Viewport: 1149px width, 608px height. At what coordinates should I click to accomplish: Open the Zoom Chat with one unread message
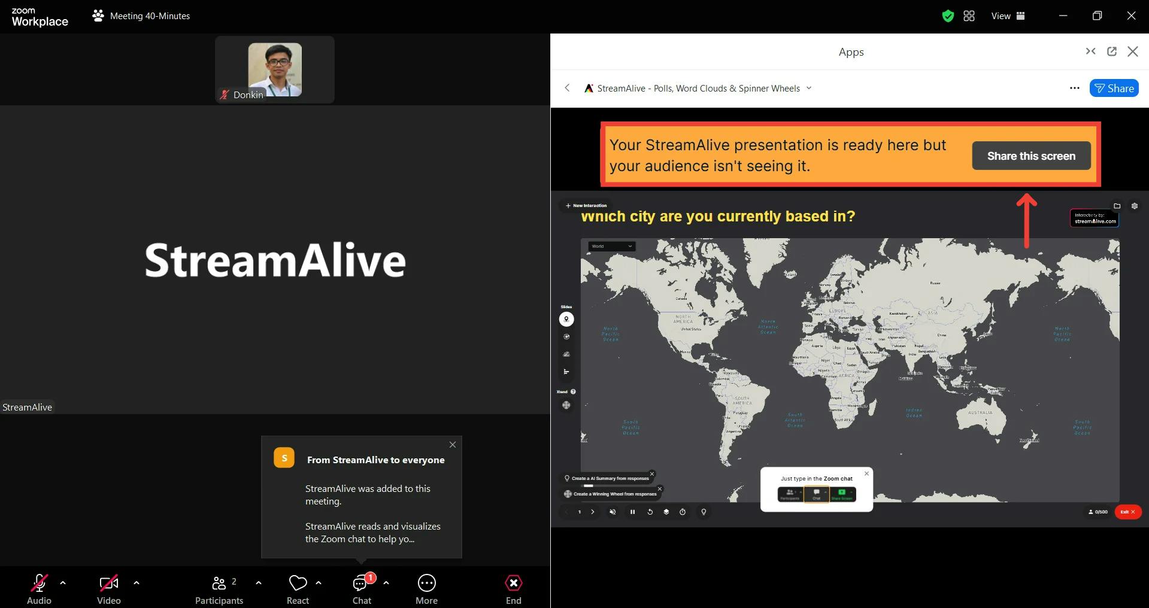(x=362, y=589)
